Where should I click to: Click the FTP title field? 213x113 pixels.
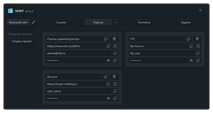157,39
